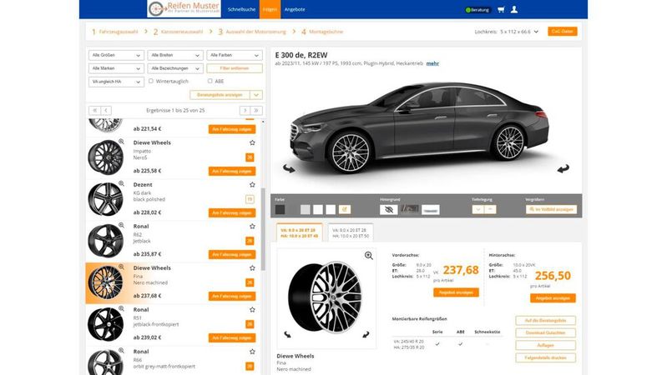This screenshot has height=375, width=667.
Task: Toggle the Beratung status indicator
Action: pyautogui.click(x=478, y=10)
